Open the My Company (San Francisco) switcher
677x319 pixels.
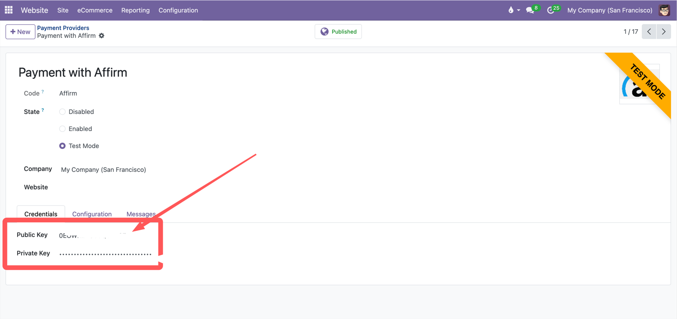point(609,10)
